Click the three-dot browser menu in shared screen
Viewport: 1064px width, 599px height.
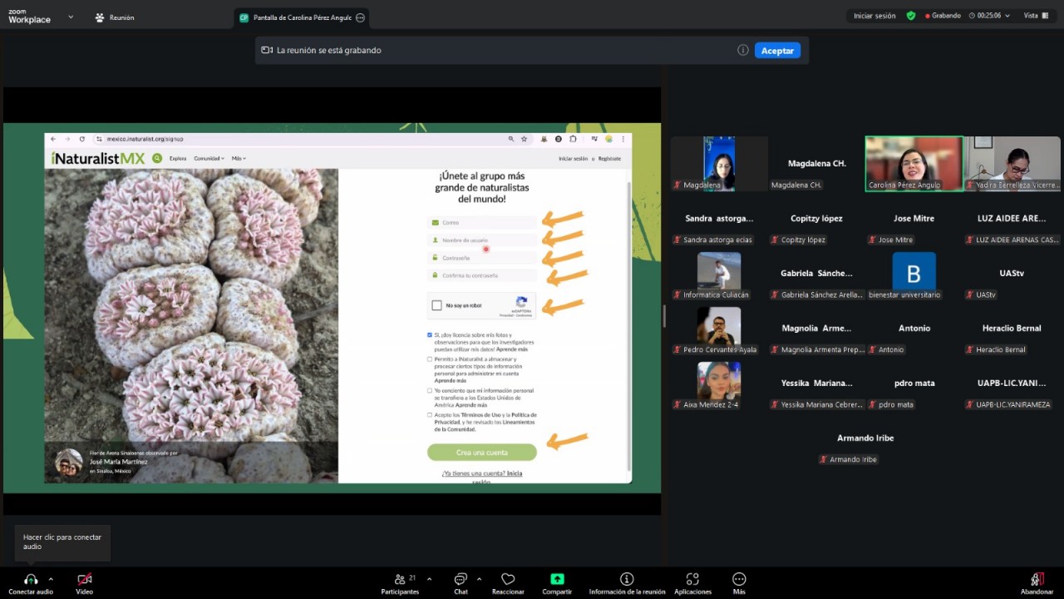623,139
